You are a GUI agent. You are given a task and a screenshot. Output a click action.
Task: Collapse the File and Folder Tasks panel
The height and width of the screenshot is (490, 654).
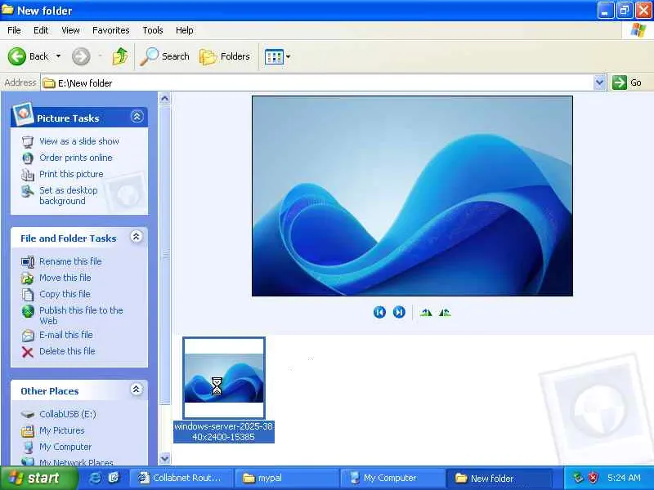(136, 237)
